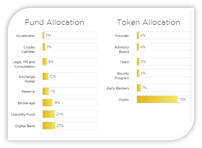The image size is (202, 148).
Task: Click the Fund Allocation heading
Action: pos(55,22)
